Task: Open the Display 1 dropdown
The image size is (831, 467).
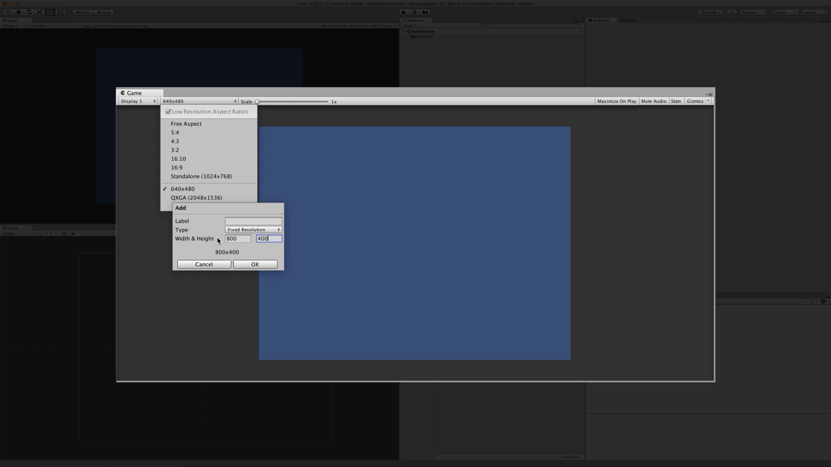Action: (x=138, y=101)
